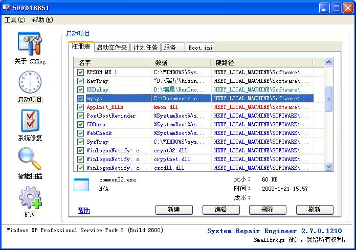Click the Windows XP Professional status text

[85, 230]
